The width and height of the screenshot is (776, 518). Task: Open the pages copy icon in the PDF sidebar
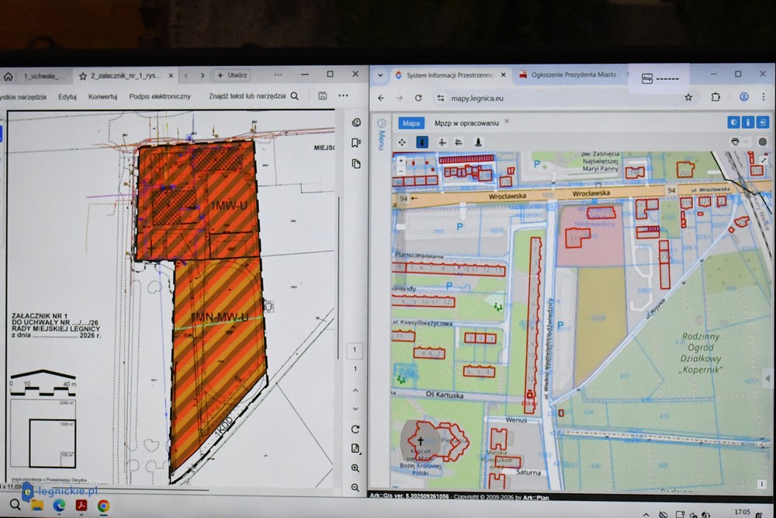pos(356,164)
